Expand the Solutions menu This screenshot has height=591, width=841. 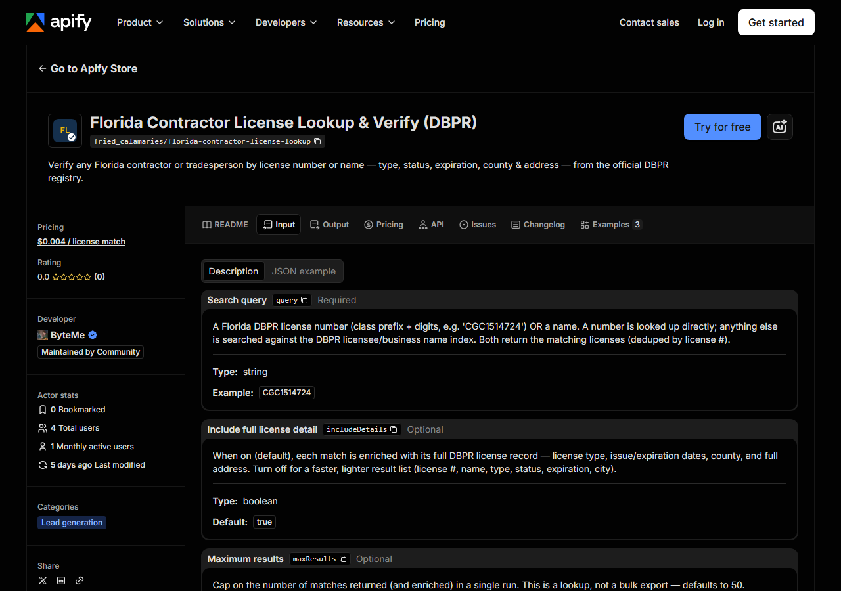210,22
